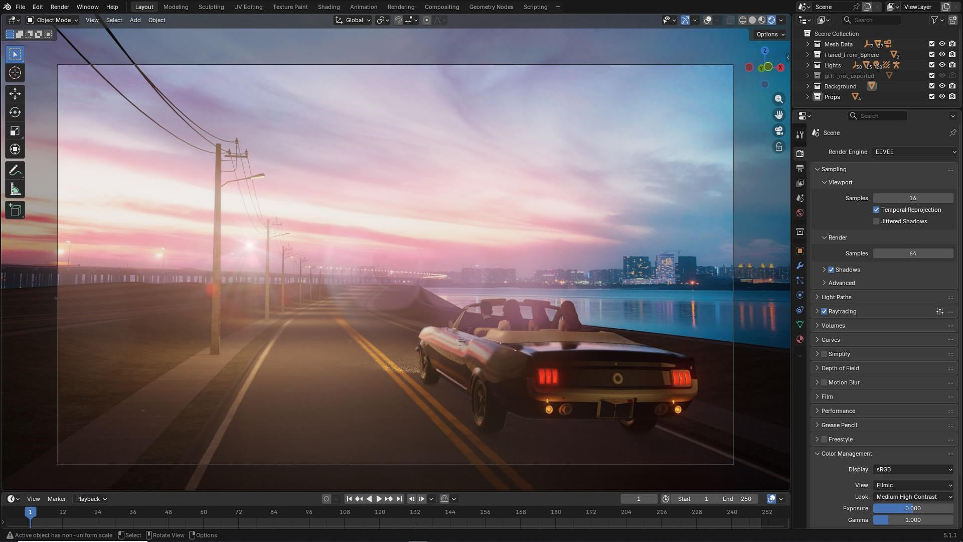
Task: Select the Measure tool
Action: 15,189
